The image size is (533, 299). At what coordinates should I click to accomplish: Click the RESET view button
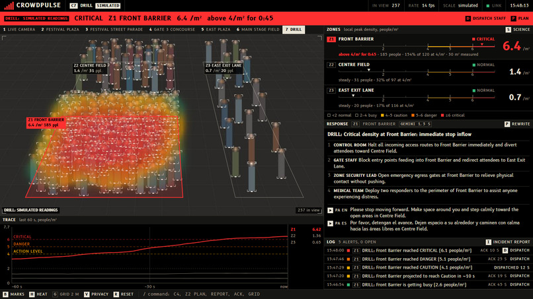(x=124, y=294)
